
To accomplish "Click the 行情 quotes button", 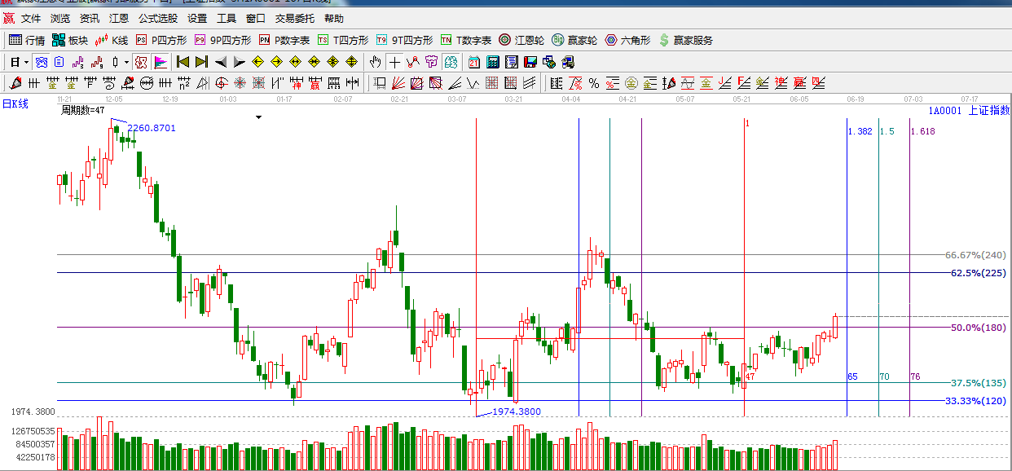I will (x=27, y=40).
